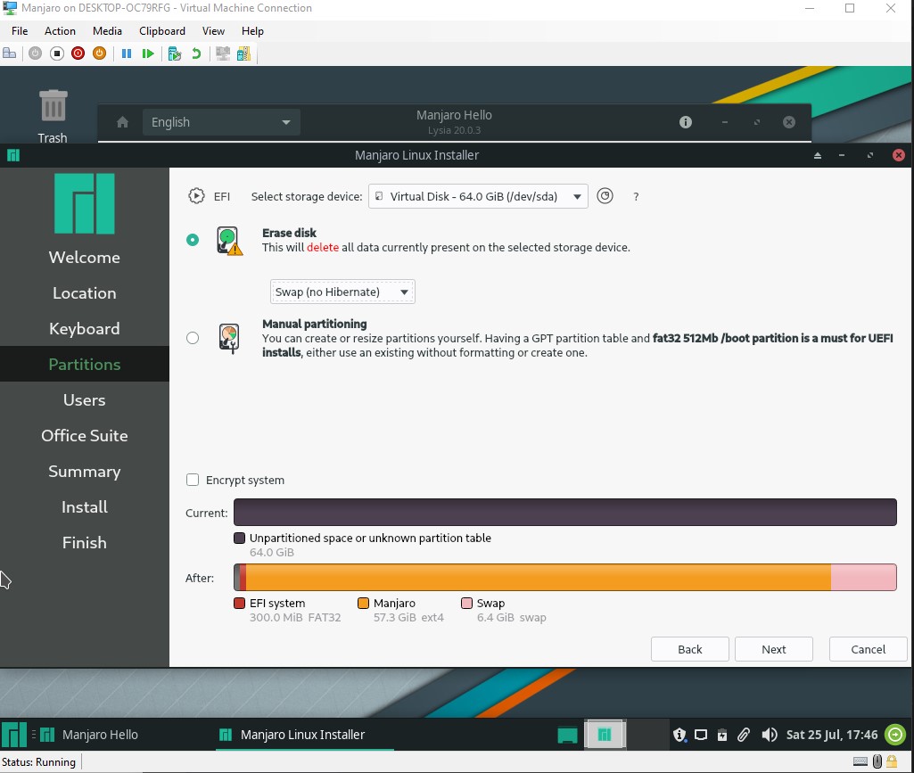This screenshot has width=914, height=773.
Task: Click the Back button
Action: coord(689,649)
